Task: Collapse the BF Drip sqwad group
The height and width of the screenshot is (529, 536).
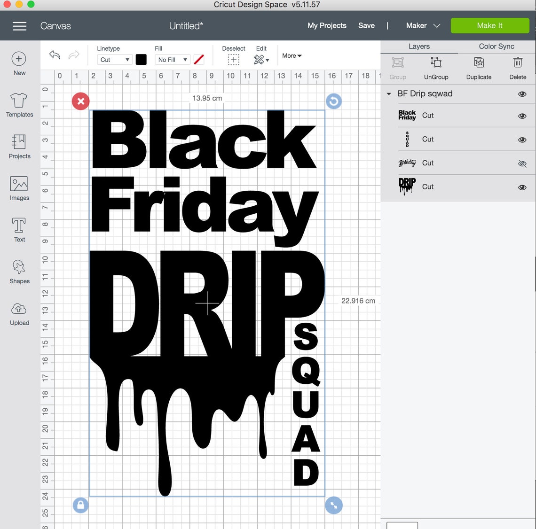Action: (388, 93)
